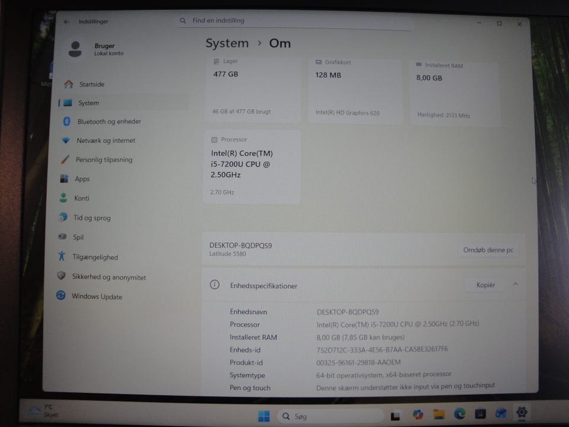Go back with the arrow in Indstillinger
The height and width of the screenshot is (427, 569).
(66, 22)
